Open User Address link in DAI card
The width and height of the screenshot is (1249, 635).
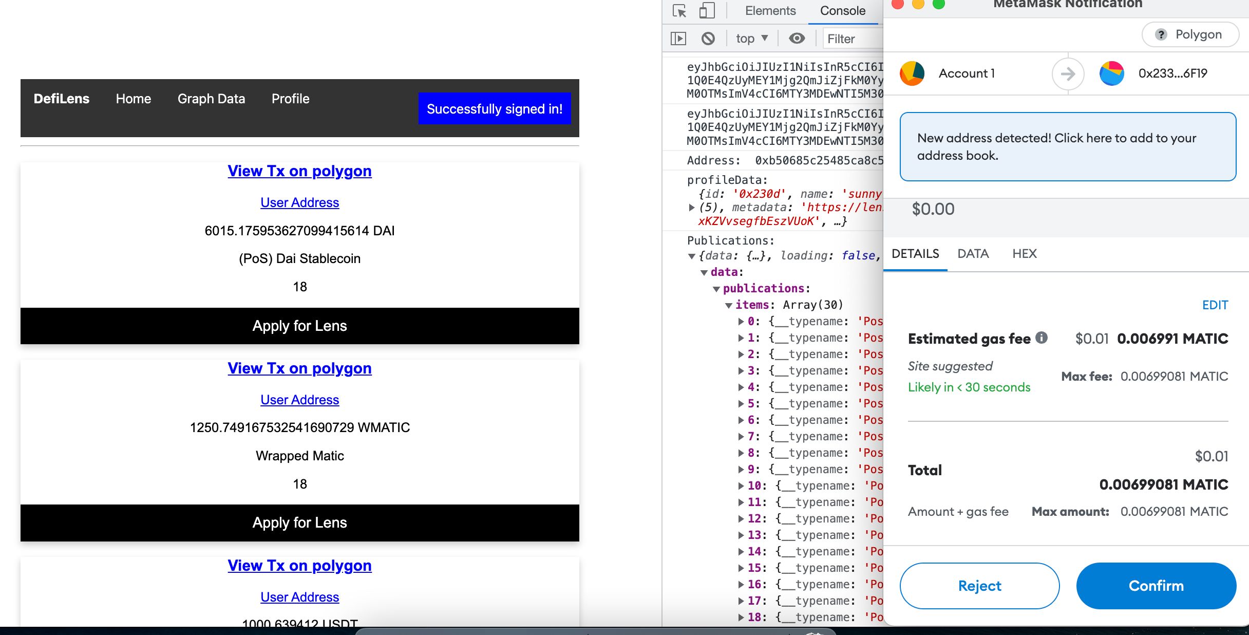click(x=300, y=202)
